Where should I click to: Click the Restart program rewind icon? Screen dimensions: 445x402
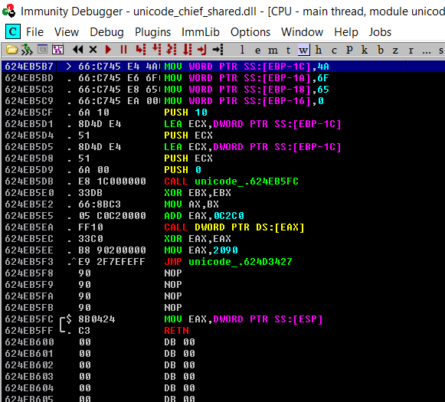point(77,50)
